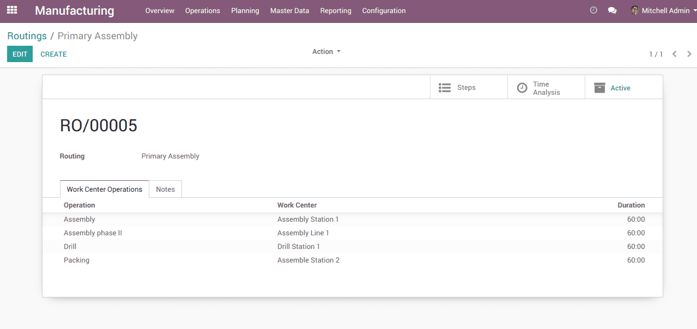Go to previous record arrow
This screenshot has height=329, width=697.
675,54
